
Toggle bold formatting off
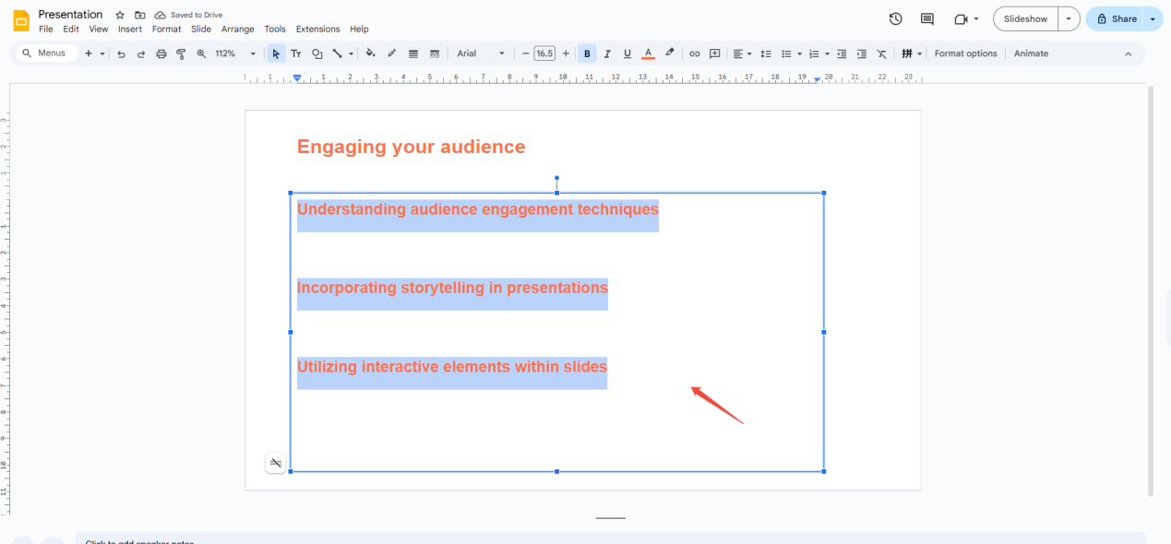[587, 53]
